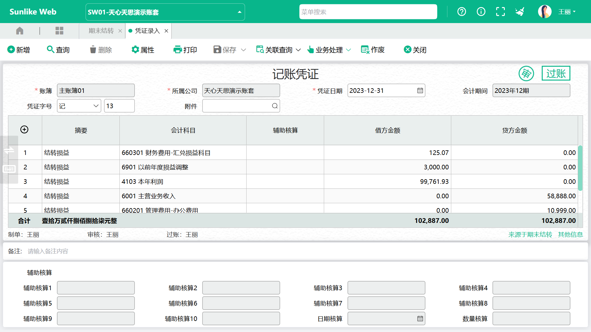Screen dimensions: 591x332
Task: Click 作废 void voucher button
Action: click(x=373, y=50)
